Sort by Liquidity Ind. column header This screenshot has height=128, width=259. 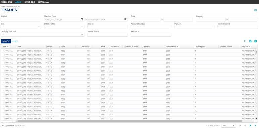point(200,47)
